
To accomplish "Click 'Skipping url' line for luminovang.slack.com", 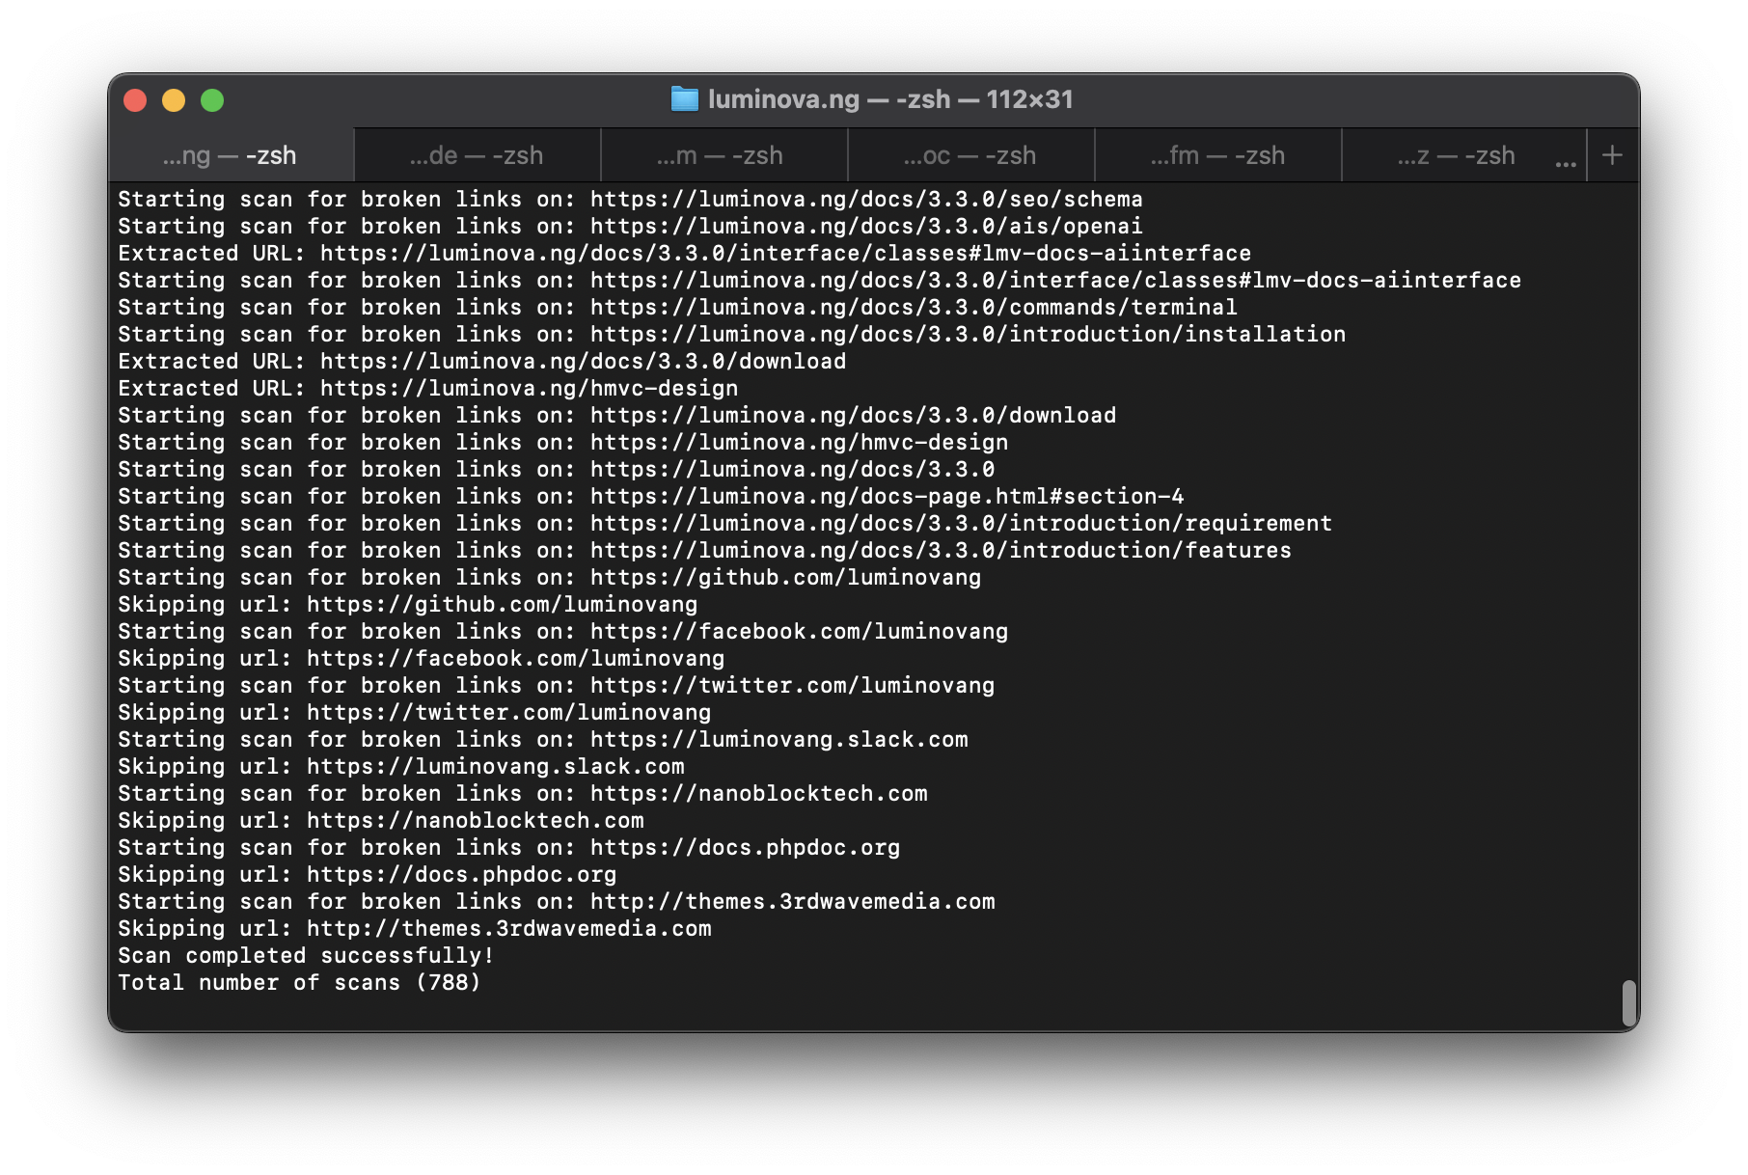I will click(401, 767).
